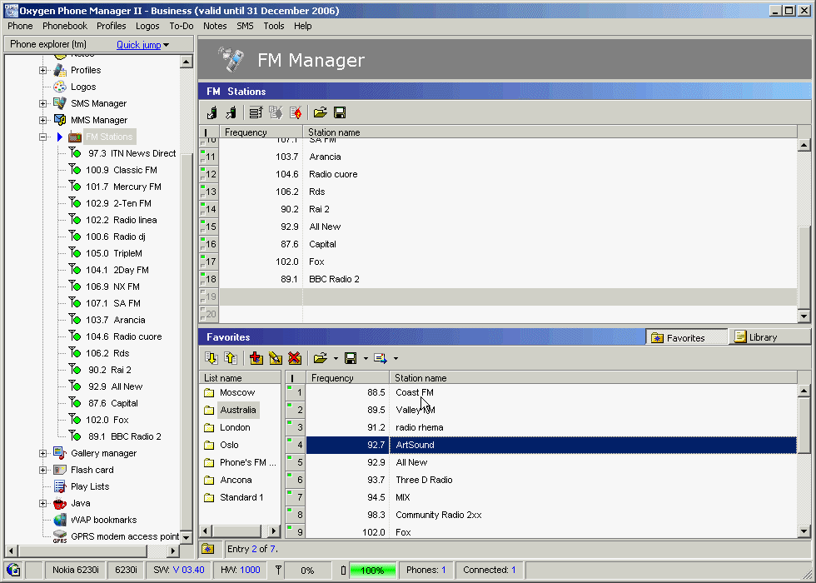Screen dimensions: 816x583
Task: Click the Quick jump link
Action: (138, 45)
